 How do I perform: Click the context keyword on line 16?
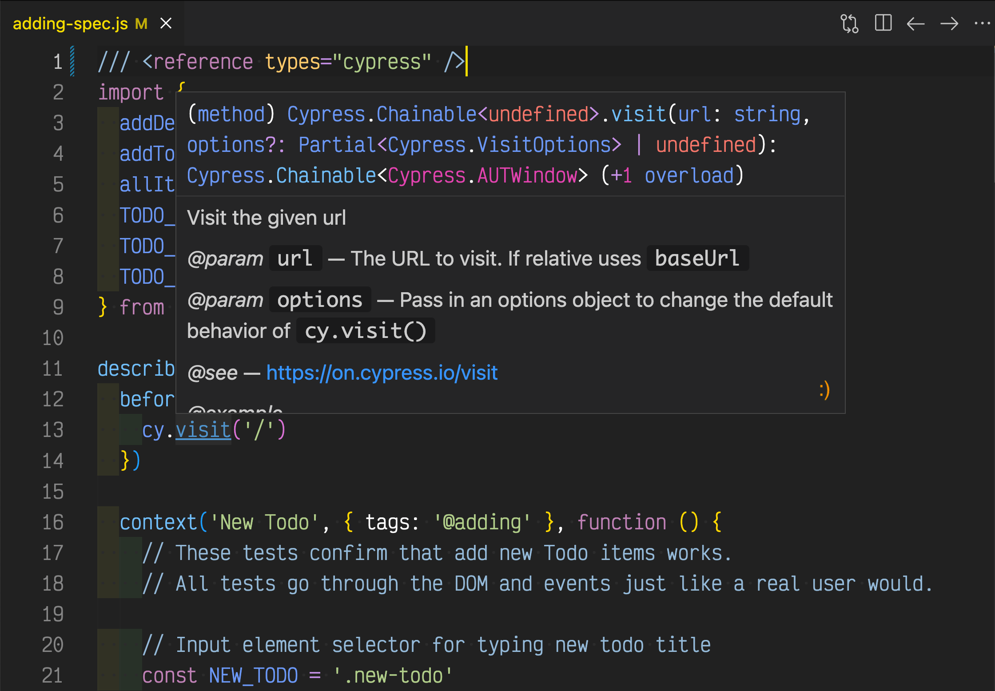pos(158,522)
